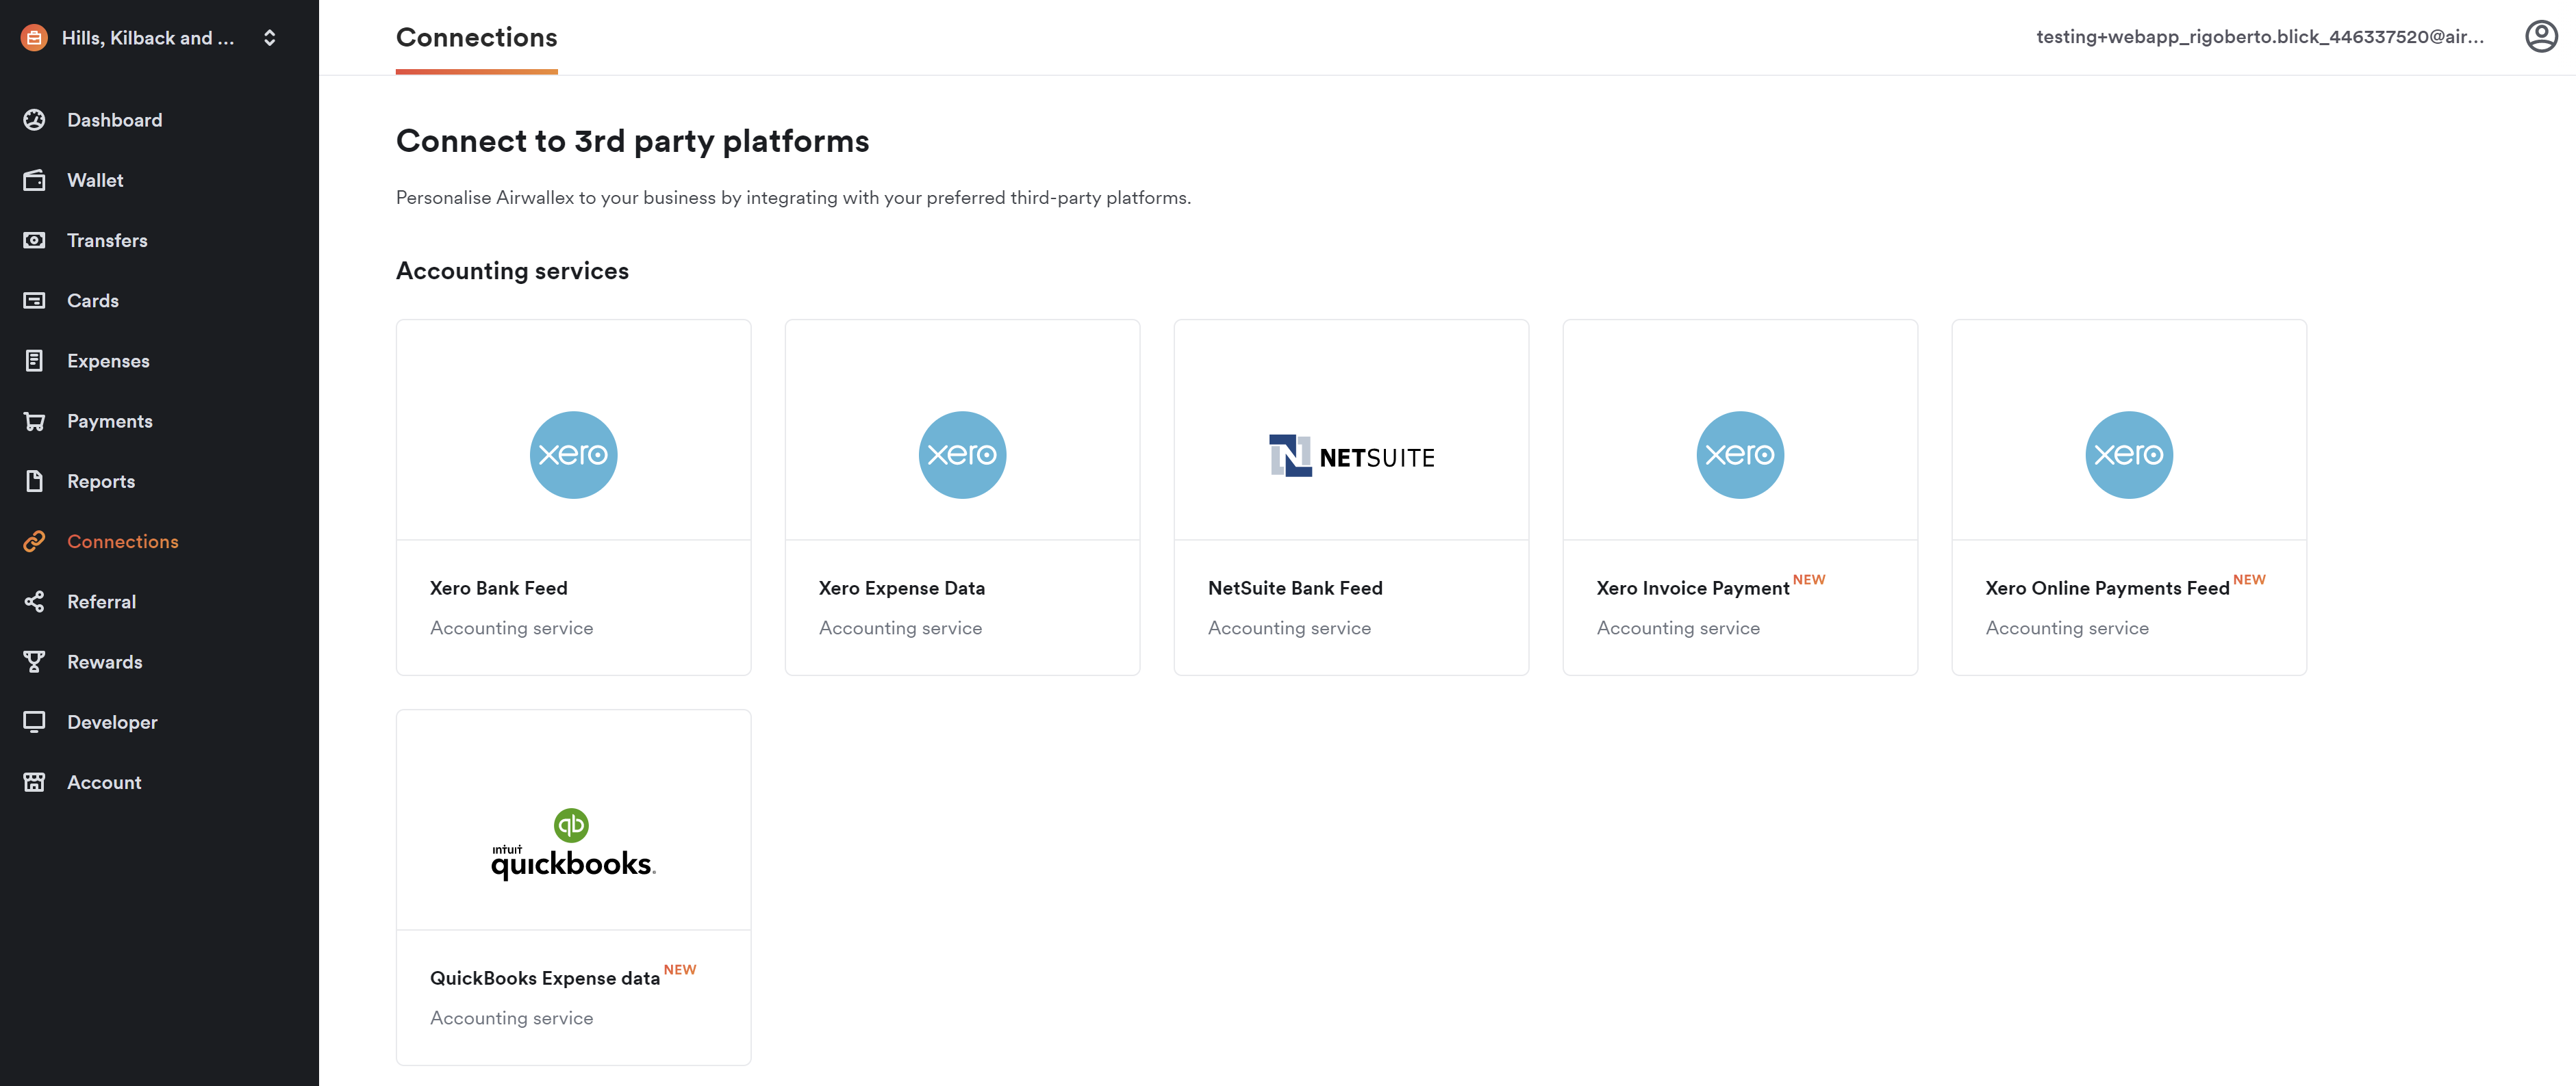Click the NetSuite logo on its card
This screenshot has width=2576, height=1086.
(1351, 456)
